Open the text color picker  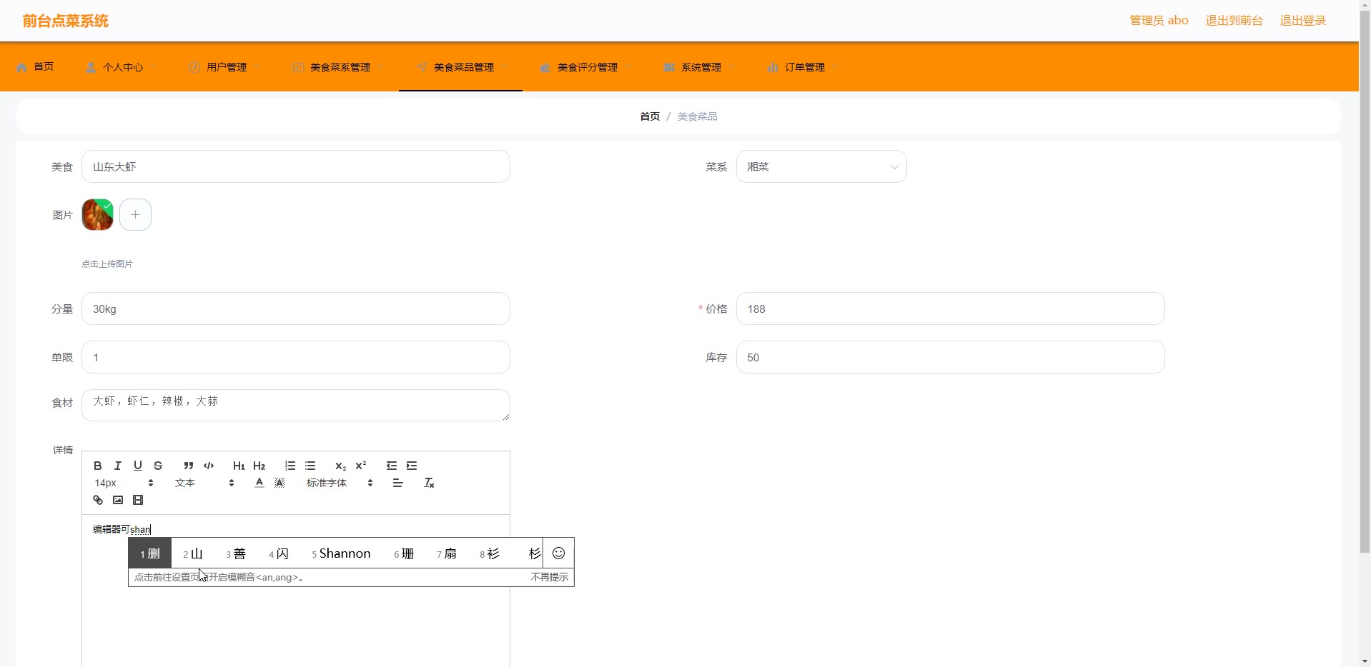[259, 483]
